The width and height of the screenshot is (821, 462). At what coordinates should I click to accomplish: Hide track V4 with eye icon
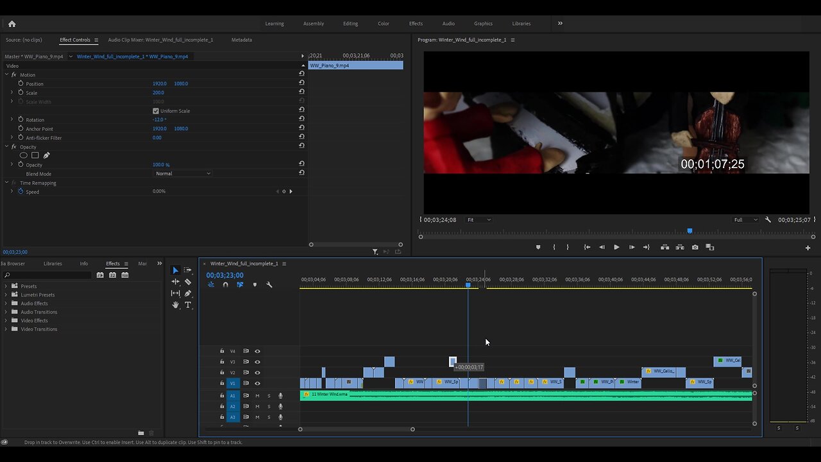pos(257,351)
